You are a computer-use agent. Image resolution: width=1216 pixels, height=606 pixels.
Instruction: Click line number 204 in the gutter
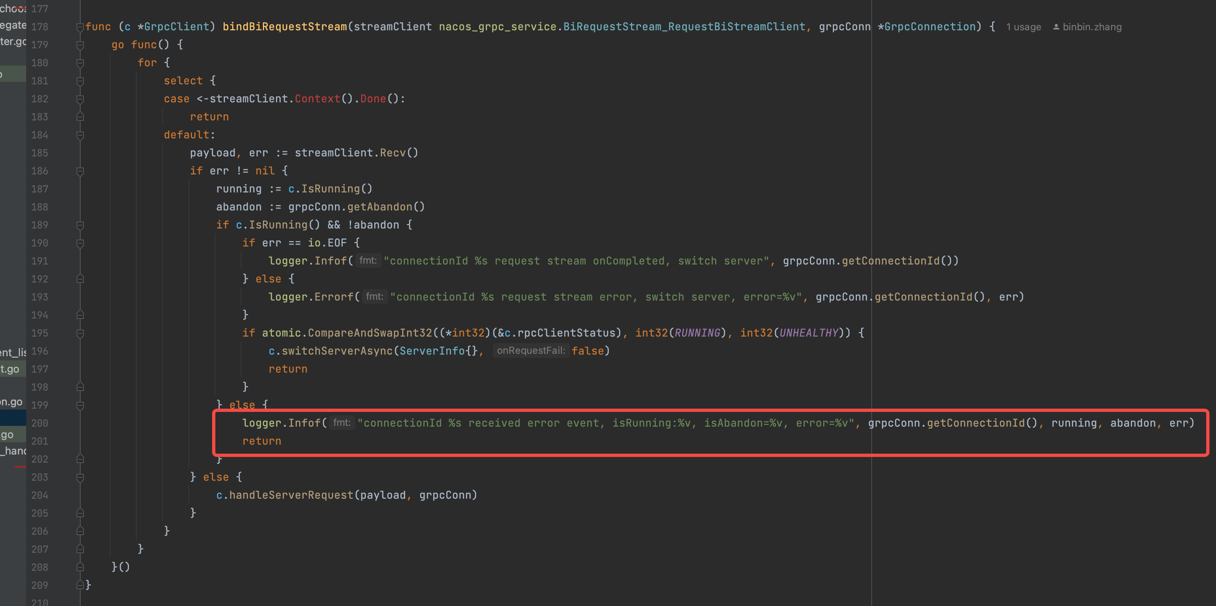(x=40, y=495)
